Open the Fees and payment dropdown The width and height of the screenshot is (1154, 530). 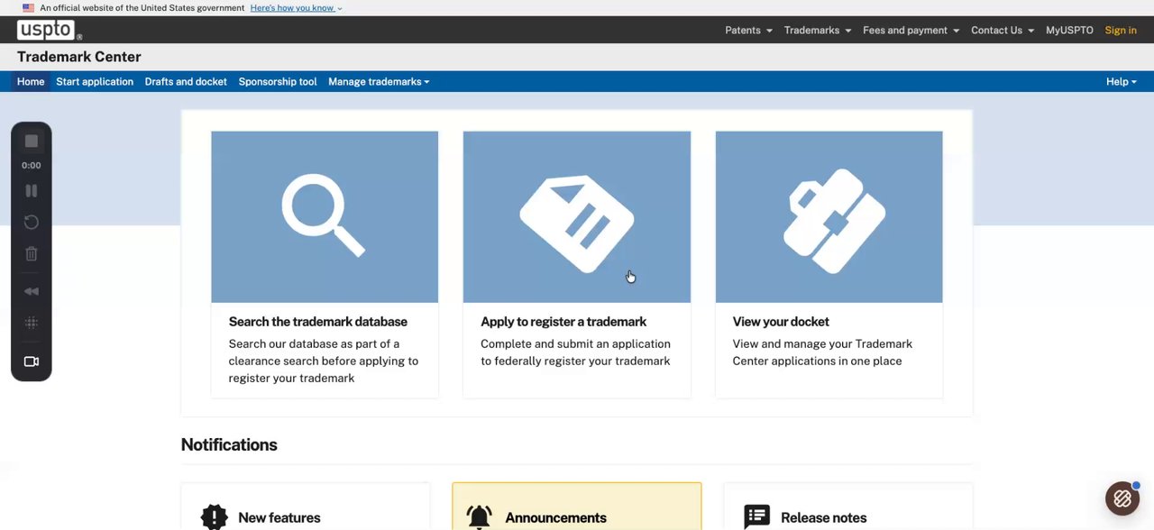[x=911, y=30]
